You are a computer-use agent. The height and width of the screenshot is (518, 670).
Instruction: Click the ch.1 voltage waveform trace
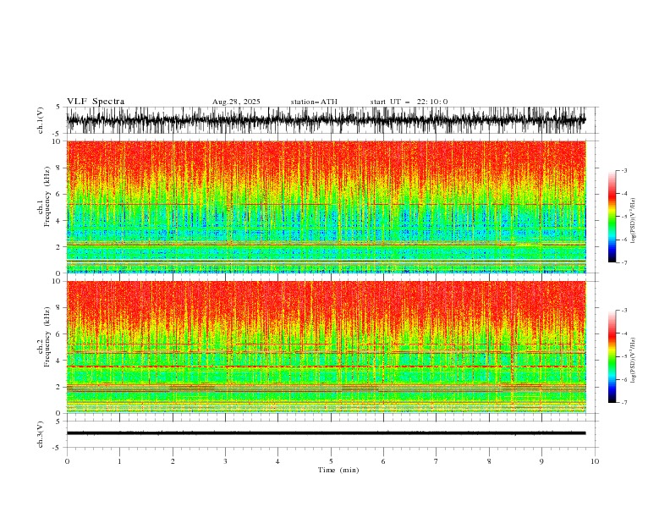(x=327, y=120)
